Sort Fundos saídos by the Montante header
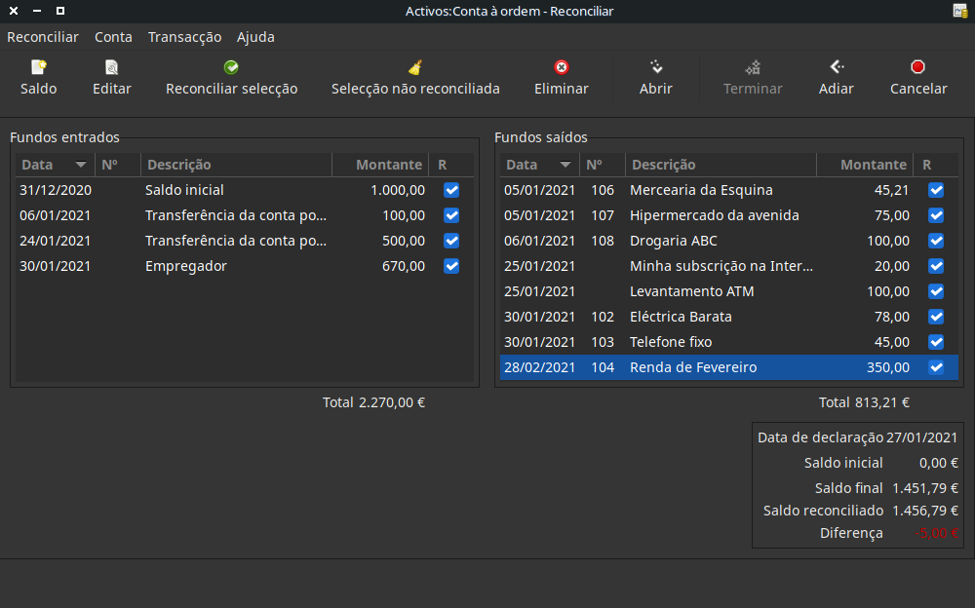This screenshot has height=608, width=975. pyautogui.click(x=873, y=165)
